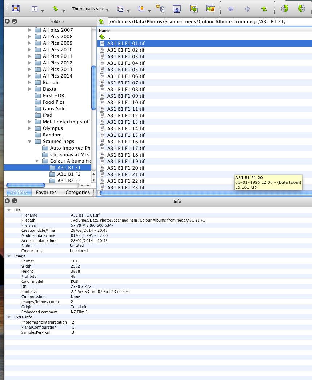Click the sort order toolbar icon
This screenshot has height=380, width=312.
[x=55, y=9]
